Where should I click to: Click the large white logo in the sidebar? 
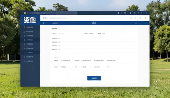pos(30,20)
